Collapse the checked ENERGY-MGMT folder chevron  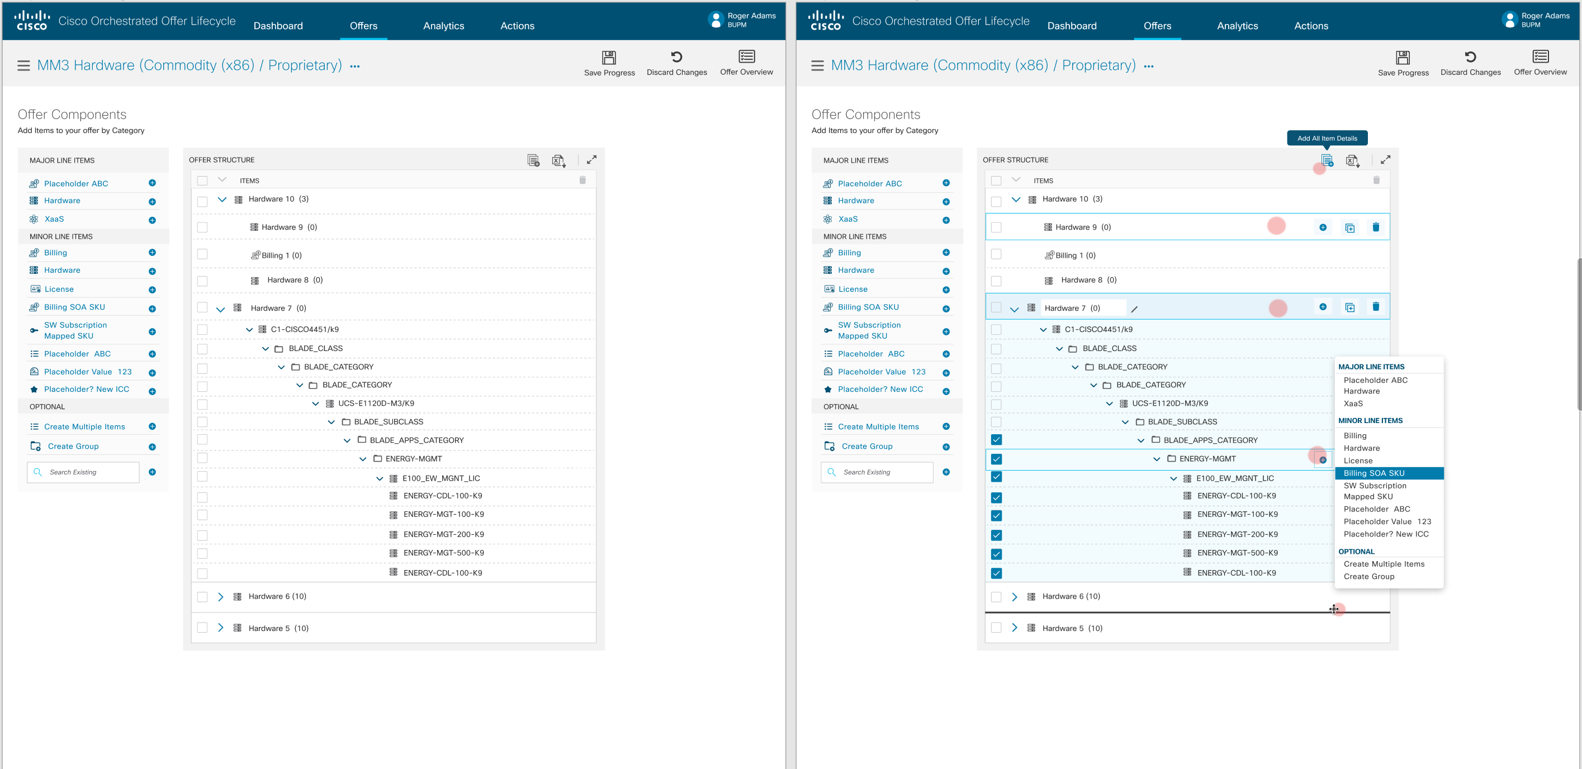point(1157,459)
